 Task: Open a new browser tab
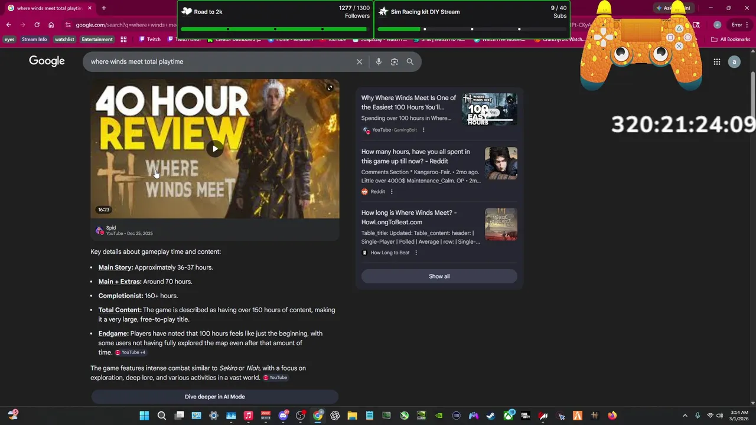click(x=104, y=8)
